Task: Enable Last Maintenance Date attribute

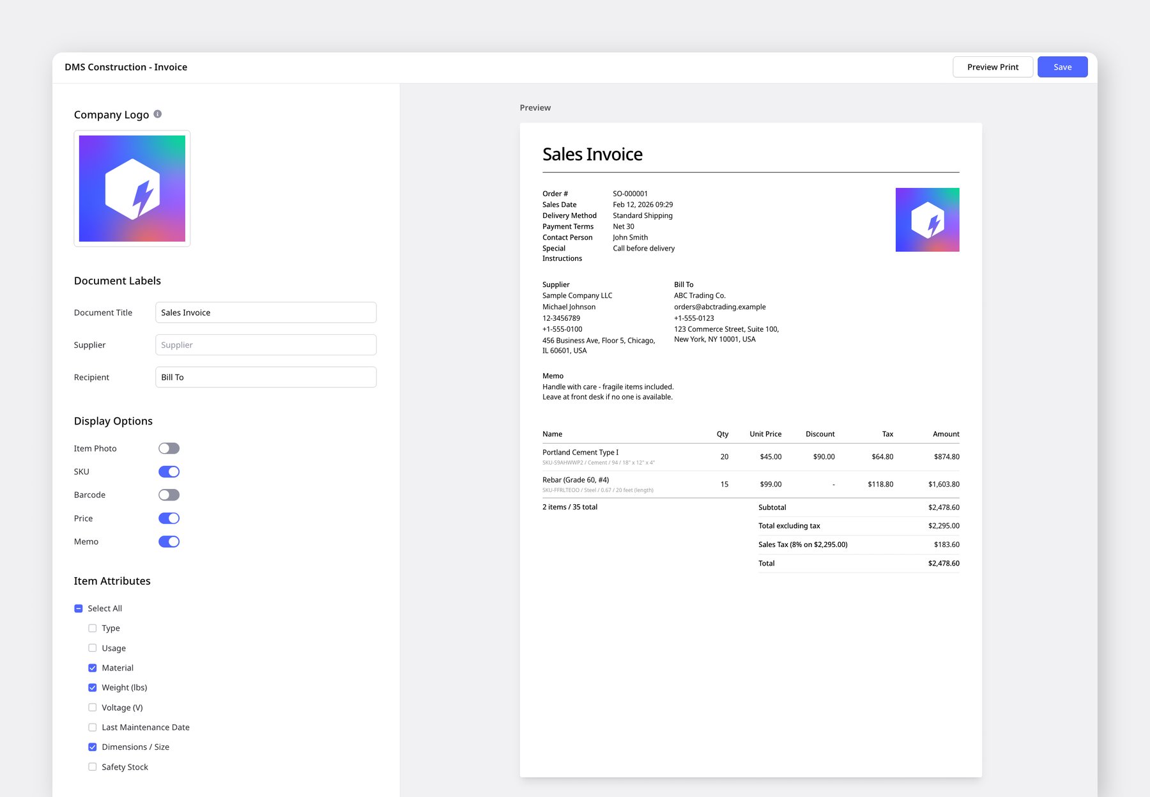Action: (93, 727)
